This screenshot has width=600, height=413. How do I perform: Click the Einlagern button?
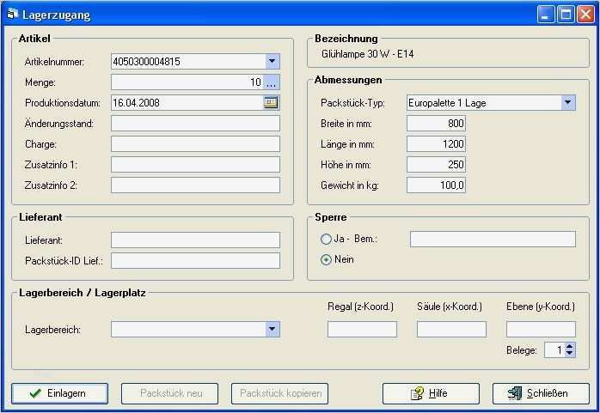[59, 393]
